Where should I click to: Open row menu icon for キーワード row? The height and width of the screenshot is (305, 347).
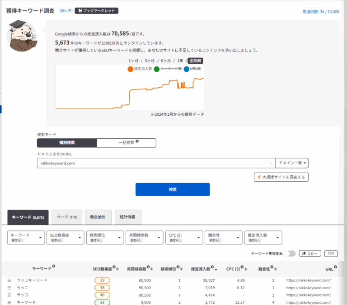tap(9, 302)
